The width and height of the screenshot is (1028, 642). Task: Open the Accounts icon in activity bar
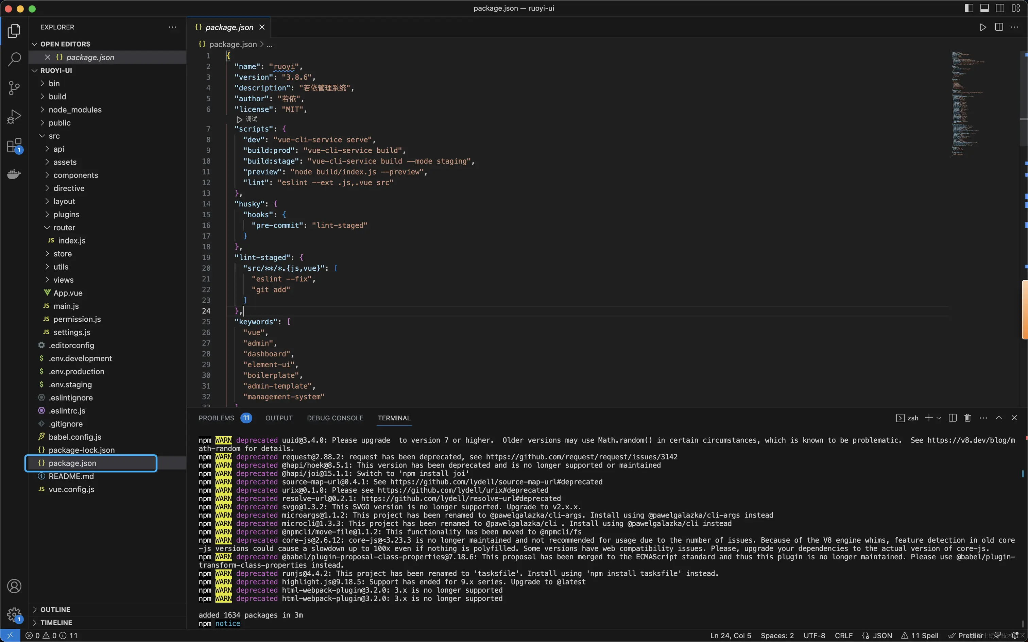coord(14,586)
